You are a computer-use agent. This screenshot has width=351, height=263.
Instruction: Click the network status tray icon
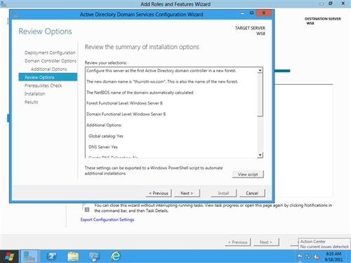tap(308, 257)
